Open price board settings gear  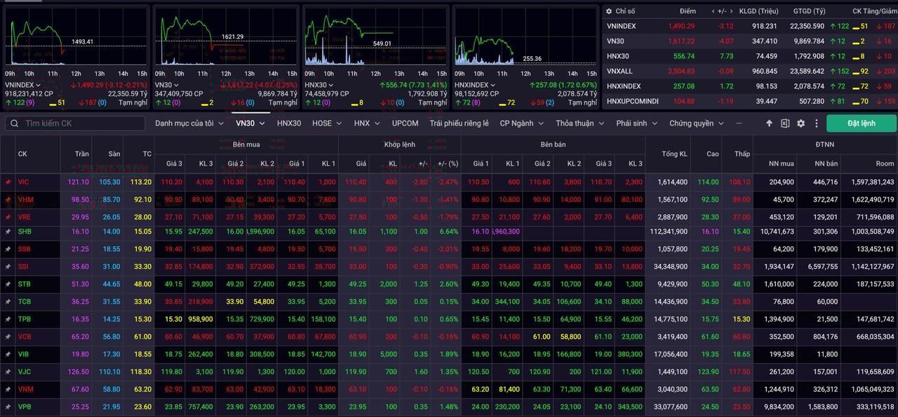tap(800, 124)
